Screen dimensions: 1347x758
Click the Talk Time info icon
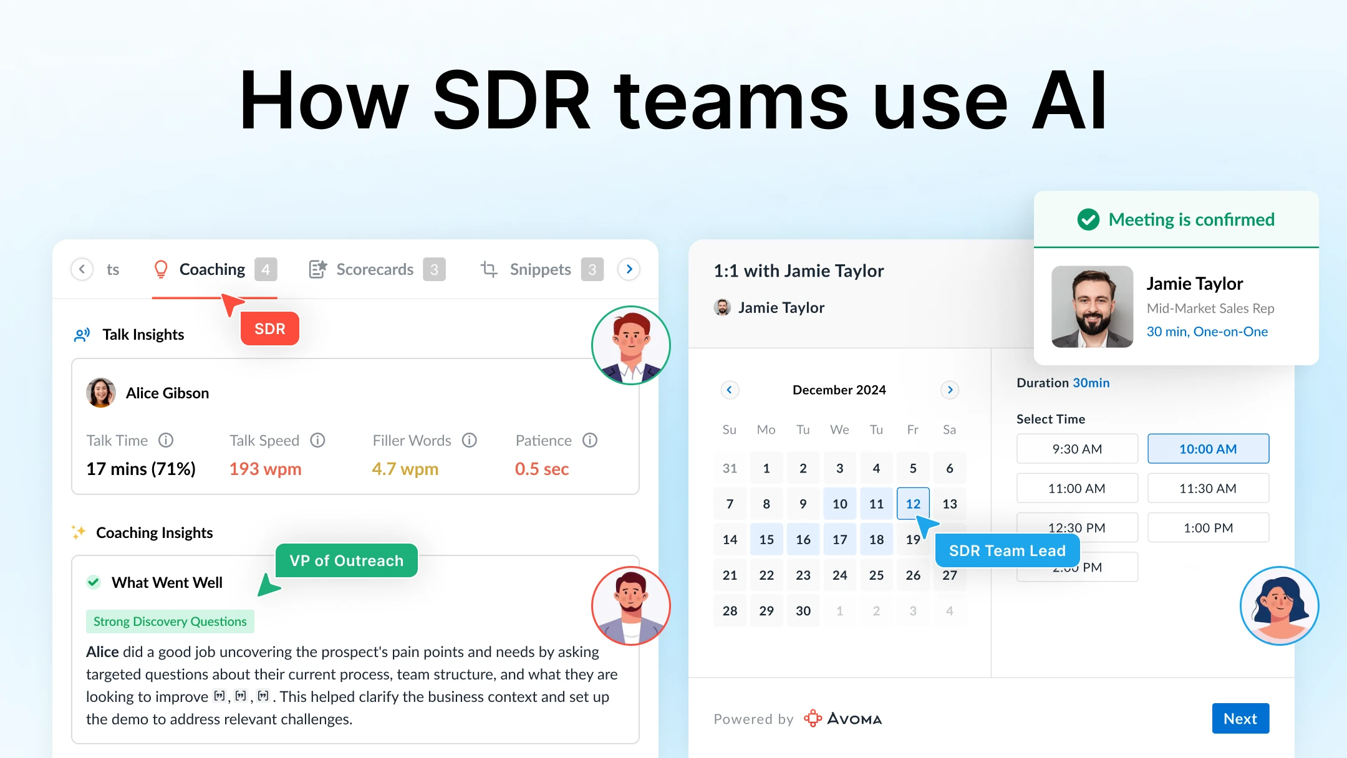coord(166,440)
